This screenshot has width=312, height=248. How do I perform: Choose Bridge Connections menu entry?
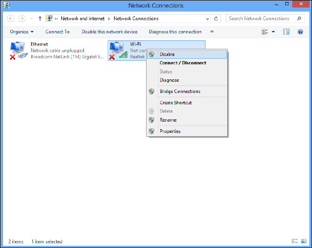(187, 92)
